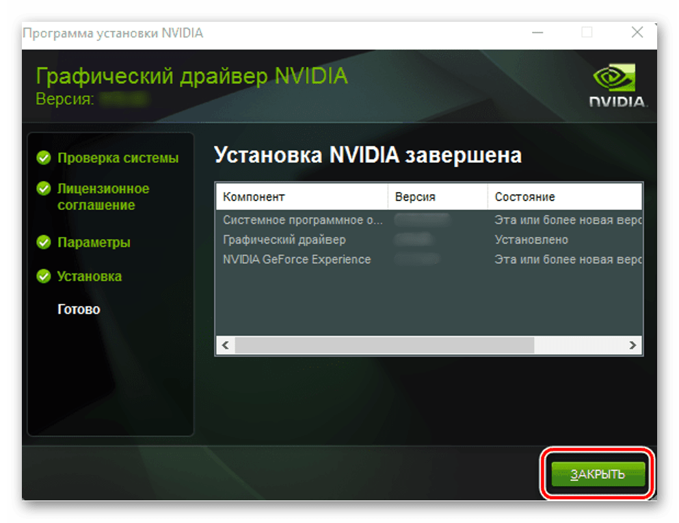679x523 pixels.
Task: Click the Установка NVIDIA завершена heading
Action: click(368, 155)
